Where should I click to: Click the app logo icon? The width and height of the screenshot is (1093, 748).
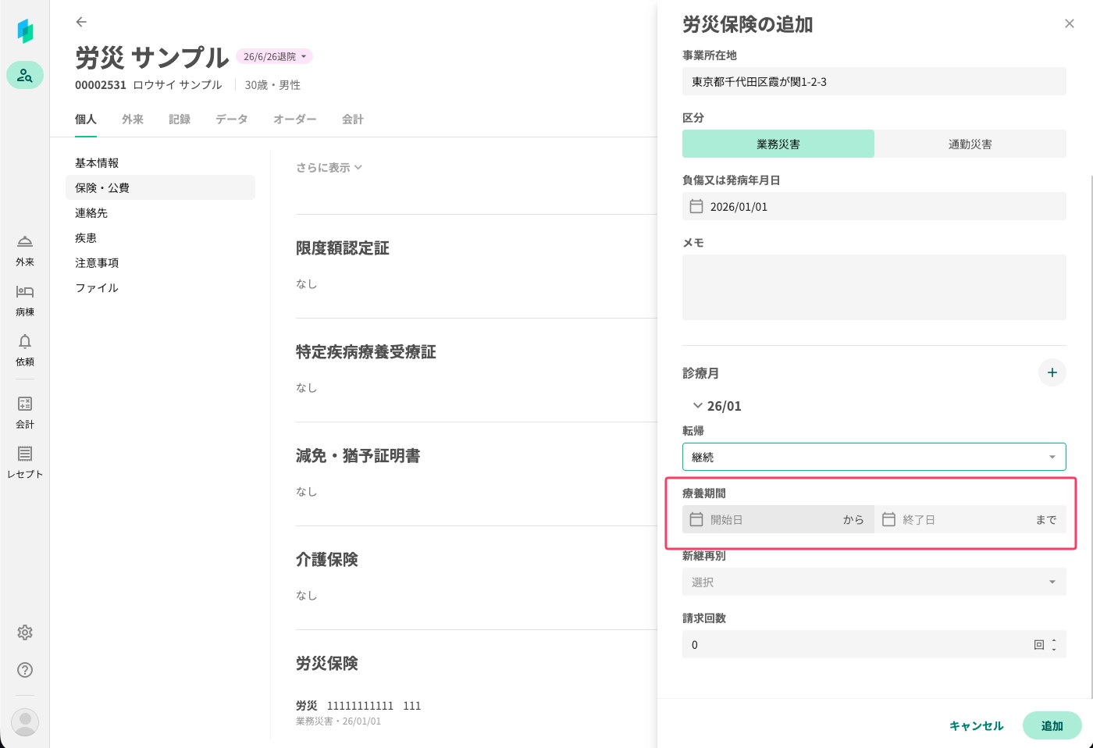point(25,31)
